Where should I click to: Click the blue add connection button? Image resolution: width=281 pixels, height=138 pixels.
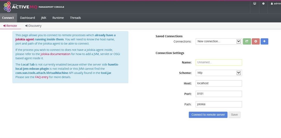point(264,41)
